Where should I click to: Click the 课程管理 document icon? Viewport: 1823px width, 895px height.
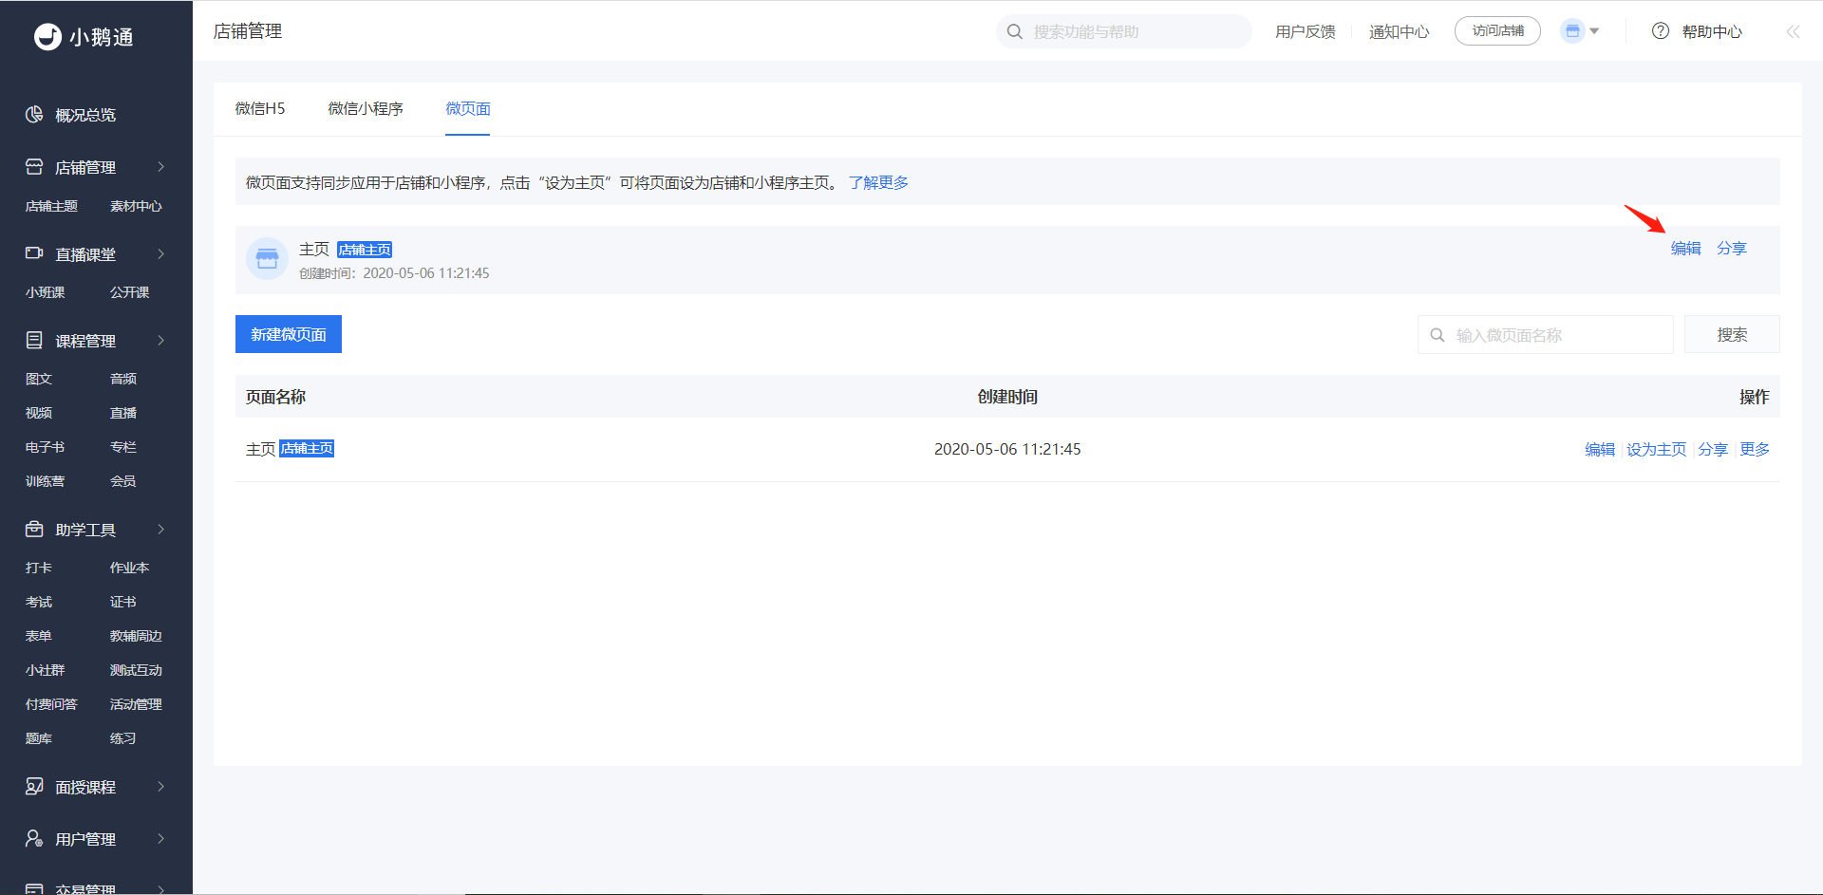tap(34, 340)
